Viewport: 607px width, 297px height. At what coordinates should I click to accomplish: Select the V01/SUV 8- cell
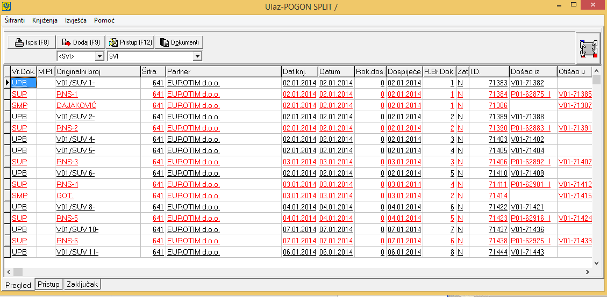(x=98, y=207)
